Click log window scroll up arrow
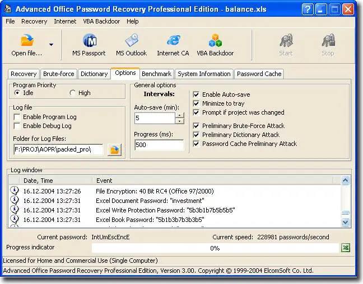Image resolution: width=363 pixels, height=284 pixels. pyautogui.click(x=345, y=180)
